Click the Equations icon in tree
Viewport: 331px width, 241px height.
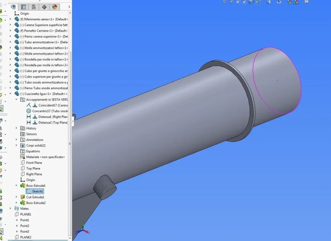(x=23, y=151)
